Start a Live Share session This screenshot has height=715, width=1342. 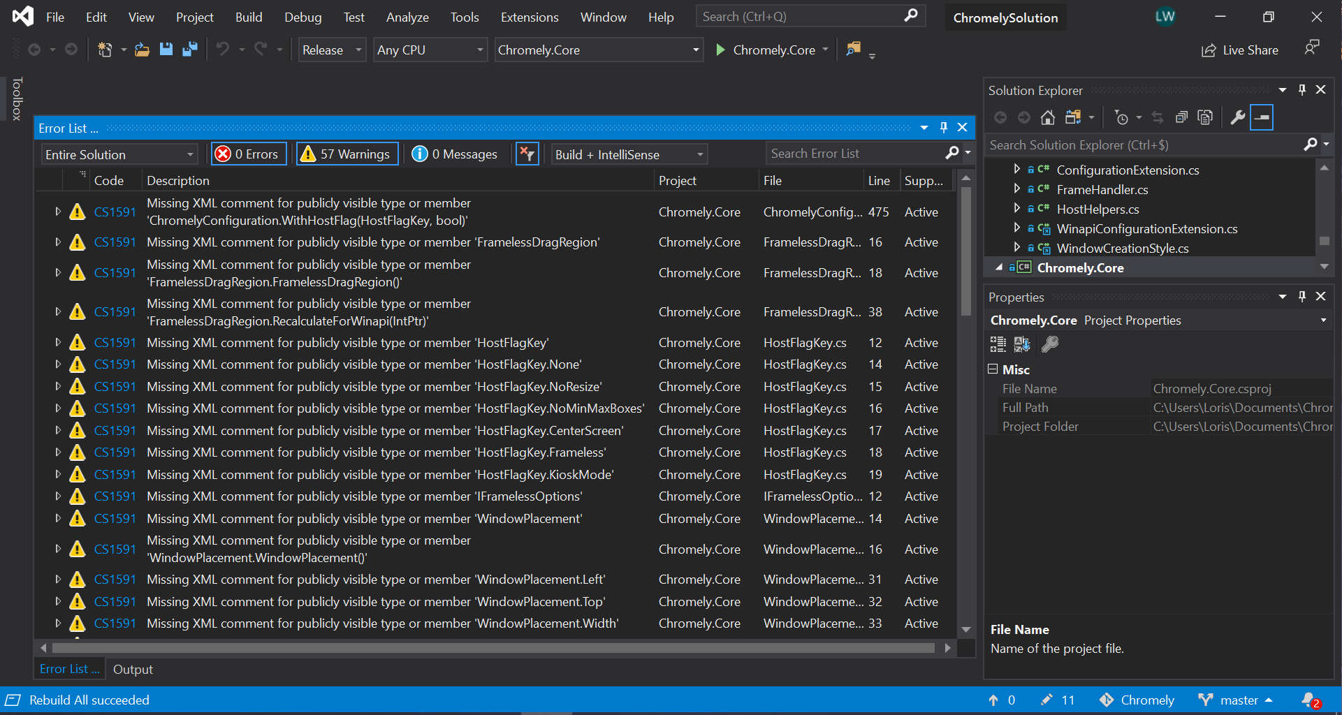tap(1240, 50)
